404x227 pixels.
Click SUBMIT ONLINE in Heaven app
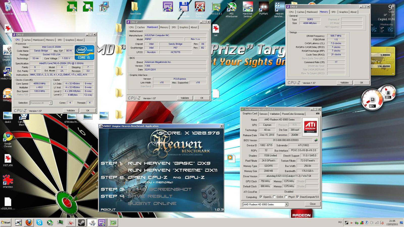[152, 203]
